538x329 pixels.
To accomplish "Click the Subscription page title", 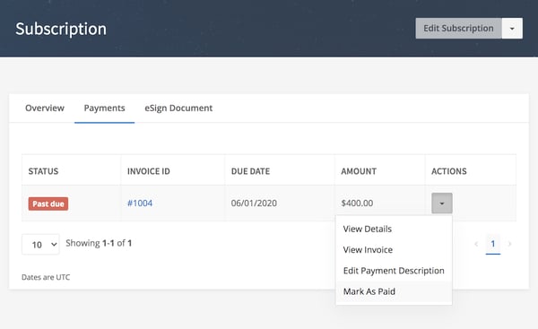I will coord(61,29).
